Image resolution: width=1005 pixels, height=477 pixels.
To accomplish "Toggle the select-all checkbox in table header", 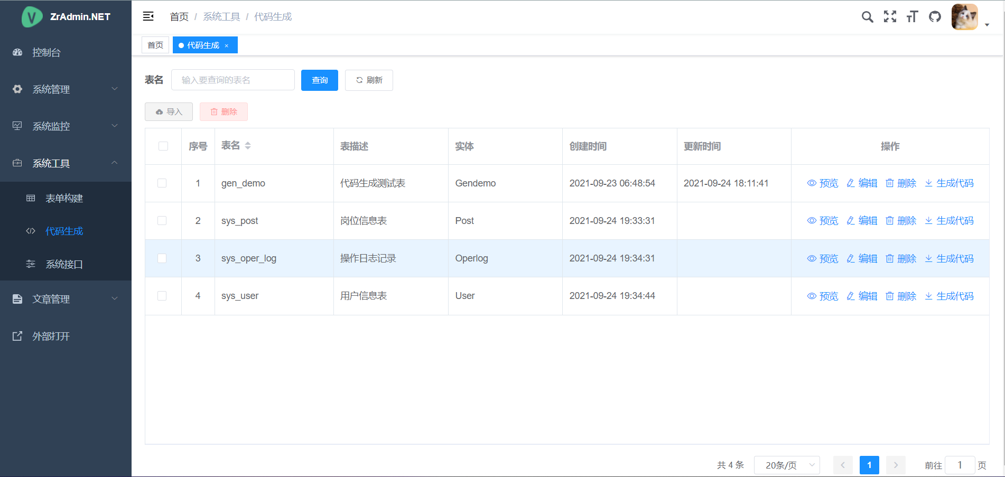I will [163, 146].
